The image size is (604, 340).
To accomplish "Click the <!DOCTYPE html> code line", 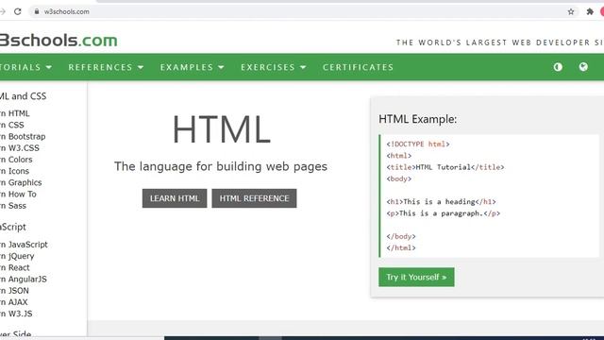I will [x=418, y=144].
